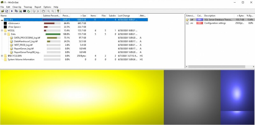The height and width of the screenshot is (125, 255).
Task: Open the Treemap menu
Action: pyautogui.click(x=28, y=7)
